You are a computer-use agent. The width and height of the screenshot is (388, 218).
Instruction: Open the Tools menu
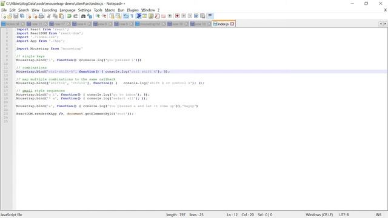pos(98,10)
